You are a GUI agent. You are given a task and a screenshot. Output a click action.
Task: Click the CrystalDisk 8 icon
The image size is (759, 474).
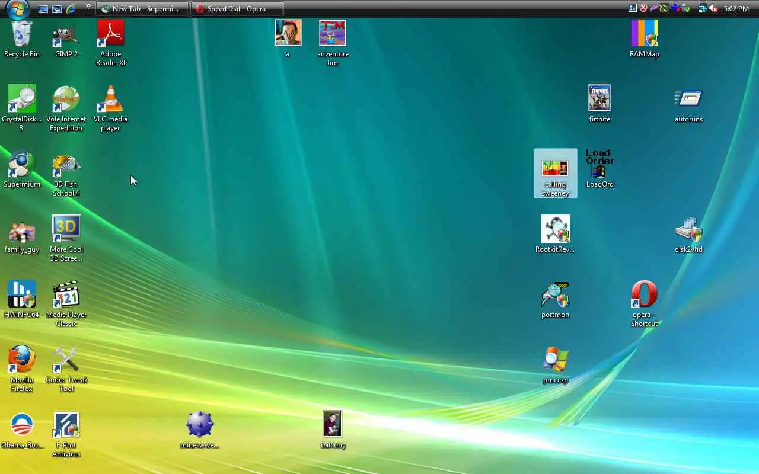tap(22, 108)
